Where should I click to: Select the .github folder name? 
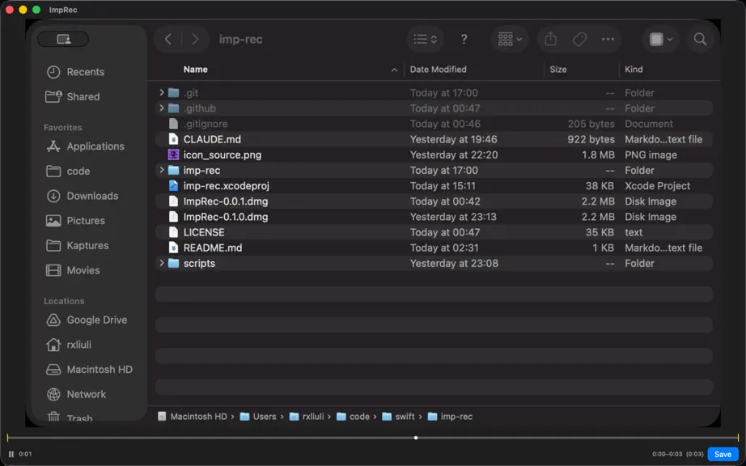point(200,108)
